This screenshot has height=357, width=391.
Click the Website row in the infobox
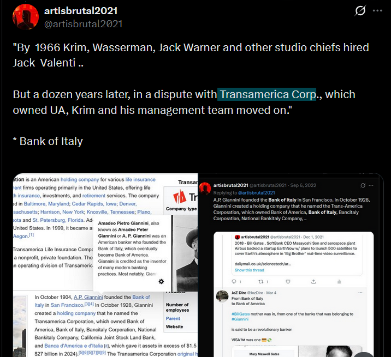click(175, 326)
